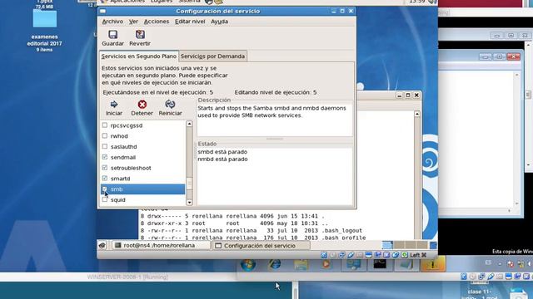Click the first VirtualBox status bar icon
The width and height of the screenshot is (533, 299).
click(x=324, y=255)
